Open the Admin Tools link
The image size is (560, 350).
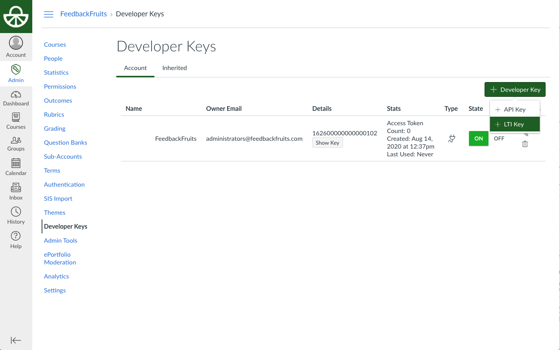pyautogui.click(x=61, y=241)
